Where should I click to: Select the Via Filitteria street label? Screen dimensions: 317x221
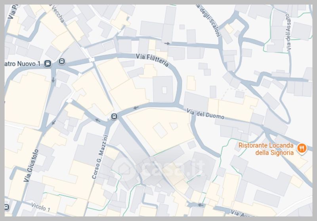pyautogui.click(x=152, y=60)
